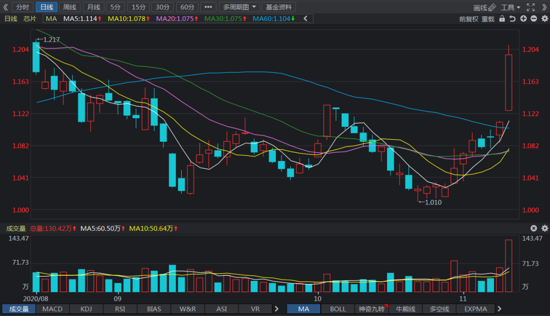Select the 15分 period

(139, 7)
